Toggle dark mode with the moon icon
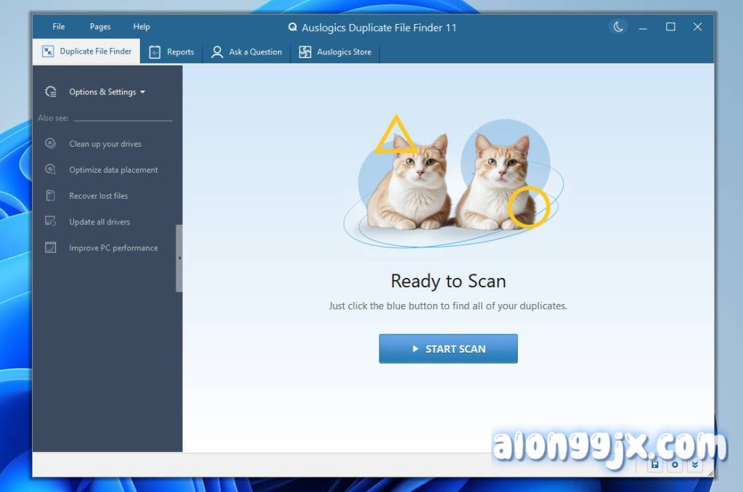Image resolution: width=743 pixels, height=492 pixels. pos(618,27)
